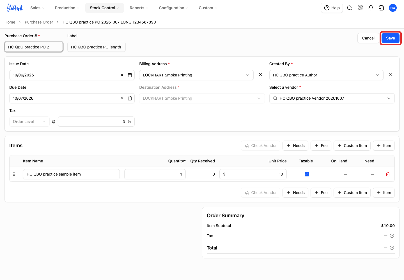Open the YoPrint logo home link
404x280 pixels.
15,8
